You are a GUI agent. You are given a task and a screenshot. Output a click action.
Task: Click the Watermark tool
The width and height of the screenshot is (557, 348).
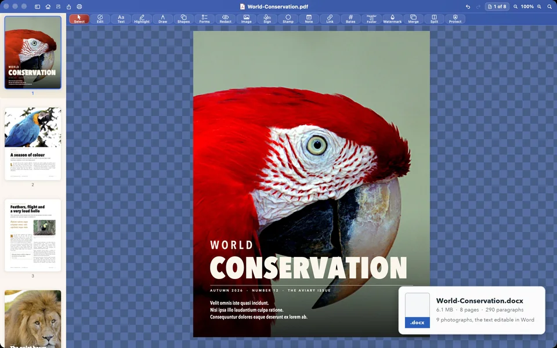coord(393,19)
